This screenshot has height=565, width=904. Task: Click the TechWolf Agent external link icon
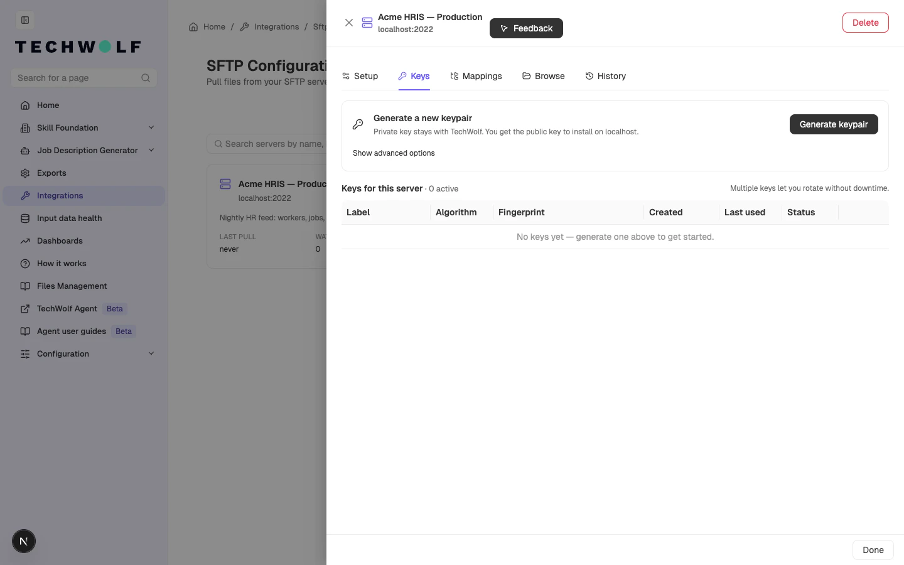click(x=25, y=309)
